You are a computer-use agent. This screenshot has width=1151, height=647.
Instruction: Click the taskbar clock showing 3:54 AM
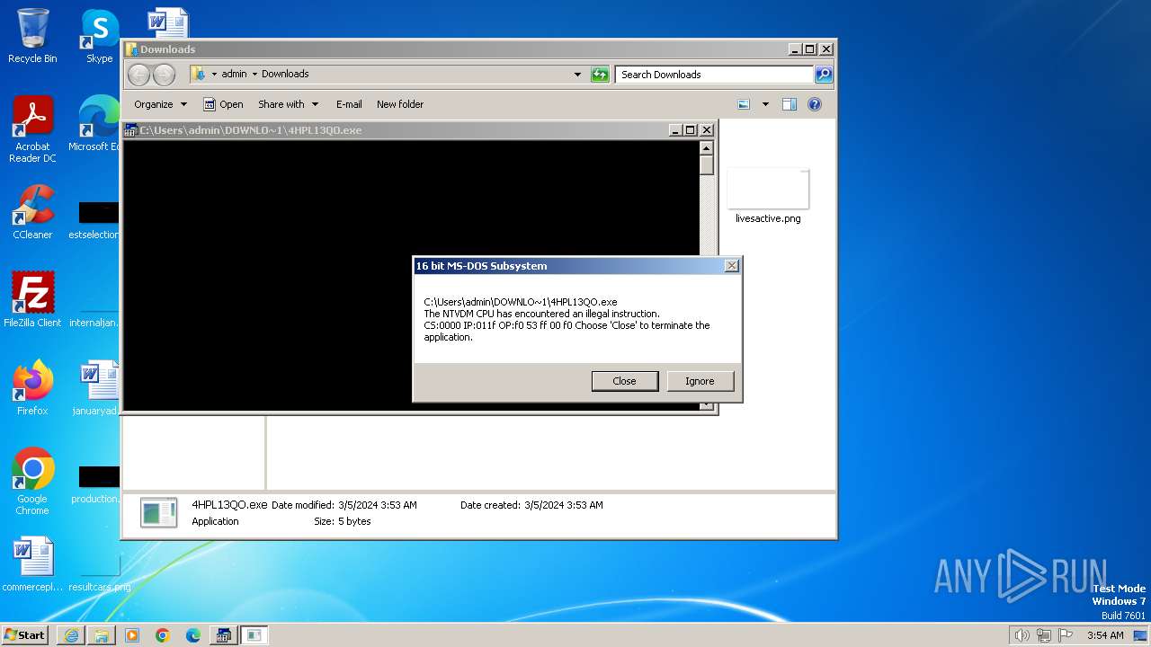click(x=1105, y=635)
